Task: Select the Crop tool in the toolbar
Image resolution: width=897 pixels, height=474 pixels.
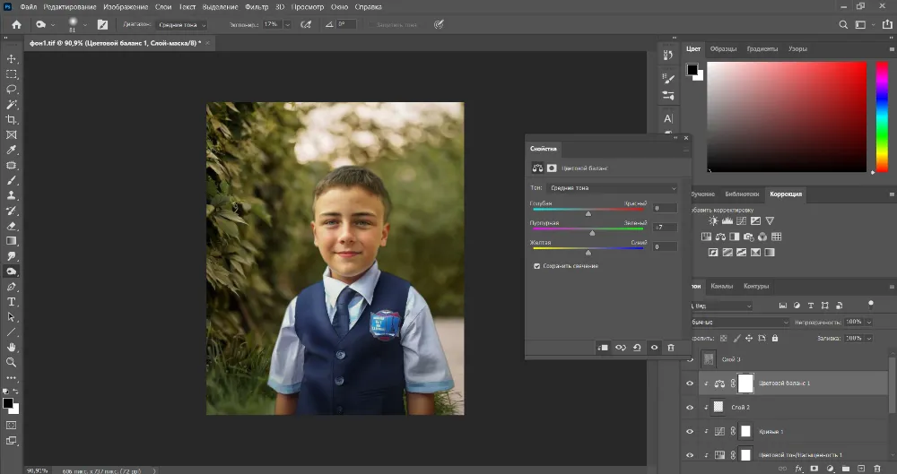Action: pos(12,119)
